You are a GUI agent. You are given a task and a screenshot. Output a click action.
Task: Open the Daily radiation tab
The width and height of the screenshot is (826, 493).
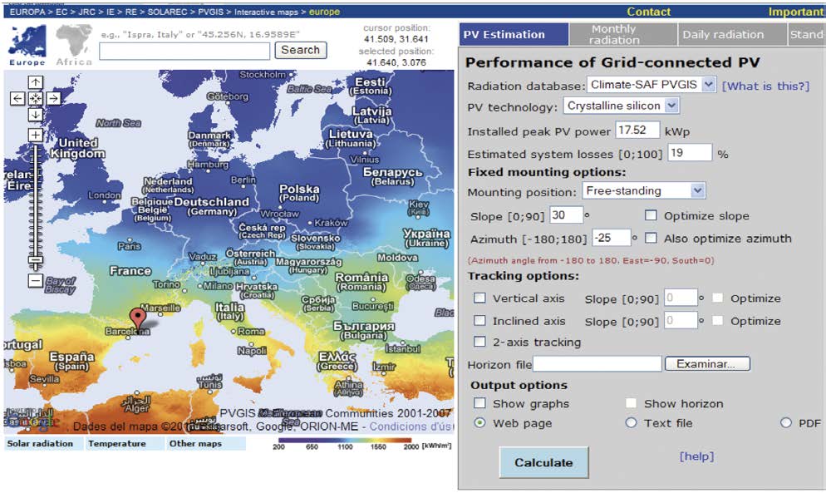tap(722, 34)
